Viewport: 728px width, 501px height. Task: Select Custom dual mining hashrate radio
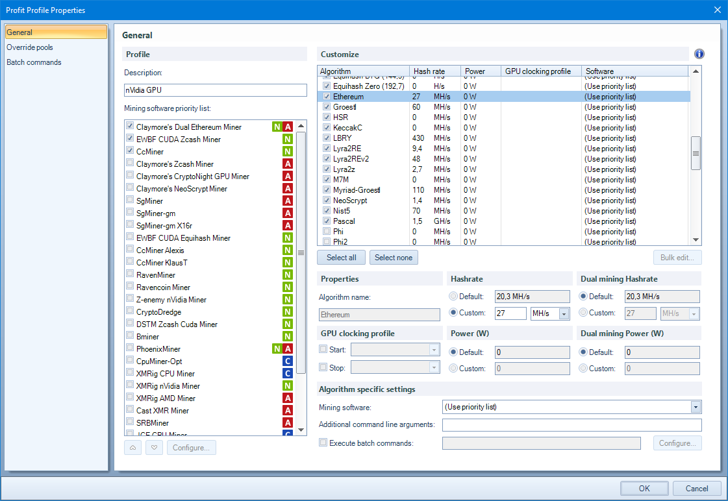click(x=583, y=312)
